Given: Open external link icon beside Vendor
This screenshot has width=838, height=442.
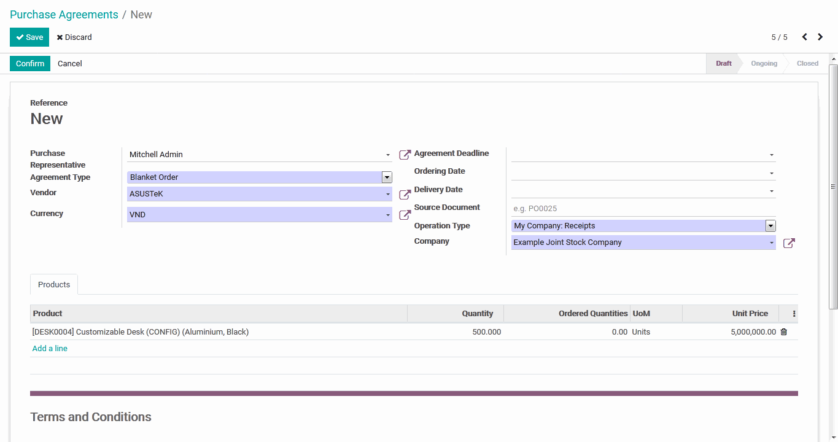Looking at the screenshot, I should (405, 195).
